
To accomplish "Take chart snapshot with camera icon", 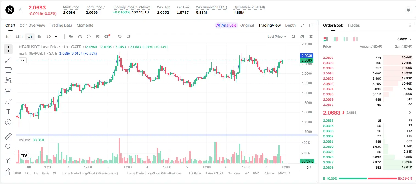I will (302, 37).
